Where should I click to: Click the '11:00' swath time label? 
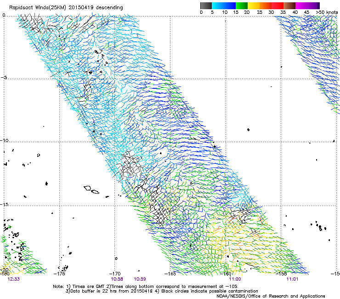coord(235,279)
